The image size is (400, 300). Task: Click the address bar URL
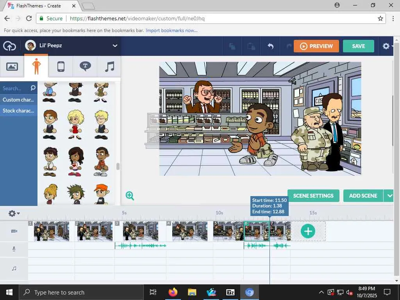click(137, 18)
